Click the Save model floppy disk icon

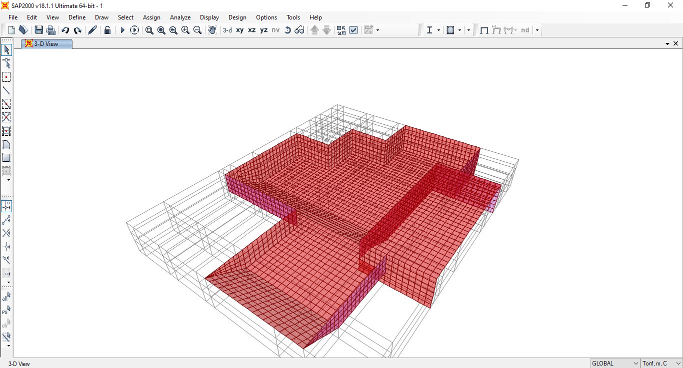point(38,30)
